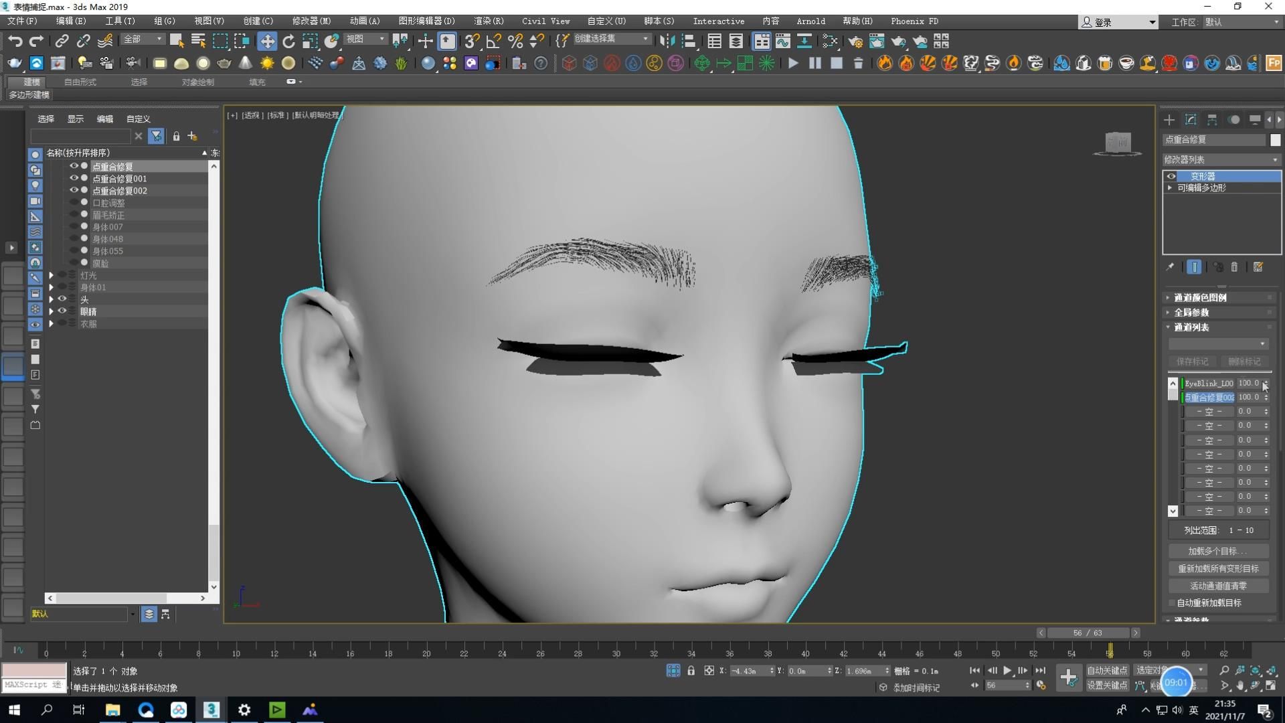Select the Select and Rotate tool
The image size is (1285, 723).
[288, 42]
